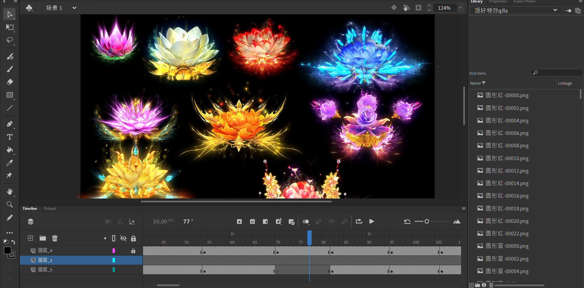Viewport: 584px width, 288px height.
Task: Select the Eyedropper tool
Action: coord(10,163)
